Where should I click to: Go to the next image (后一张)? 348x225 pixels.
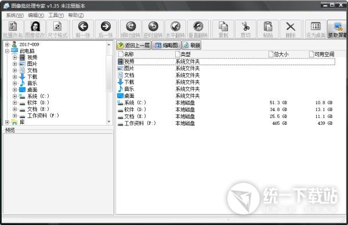[106, 29]
